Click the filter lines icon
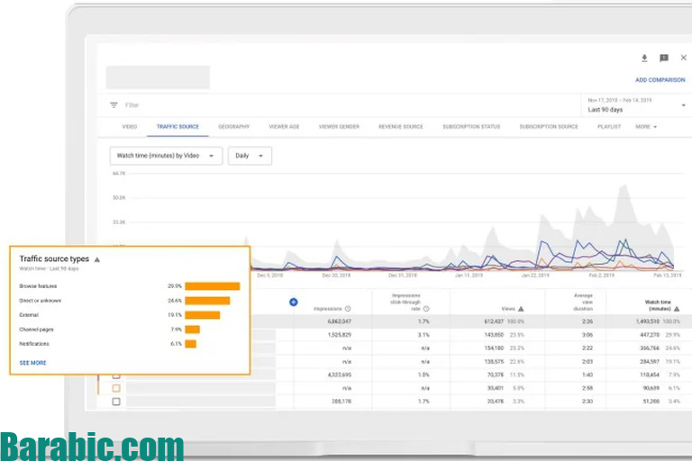The width and height of the screenshot is (692, 461). pyautogui.click(x=114, y=105)
